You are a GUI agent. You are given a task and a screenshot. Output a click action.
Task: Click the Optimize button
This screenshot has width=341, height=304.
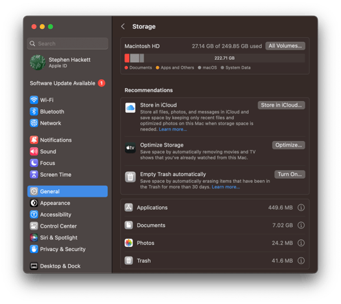[x=289, y=145]
